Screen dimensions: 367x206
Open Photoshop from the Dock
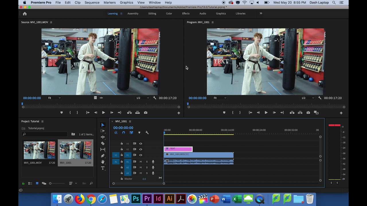click(136, 199)
